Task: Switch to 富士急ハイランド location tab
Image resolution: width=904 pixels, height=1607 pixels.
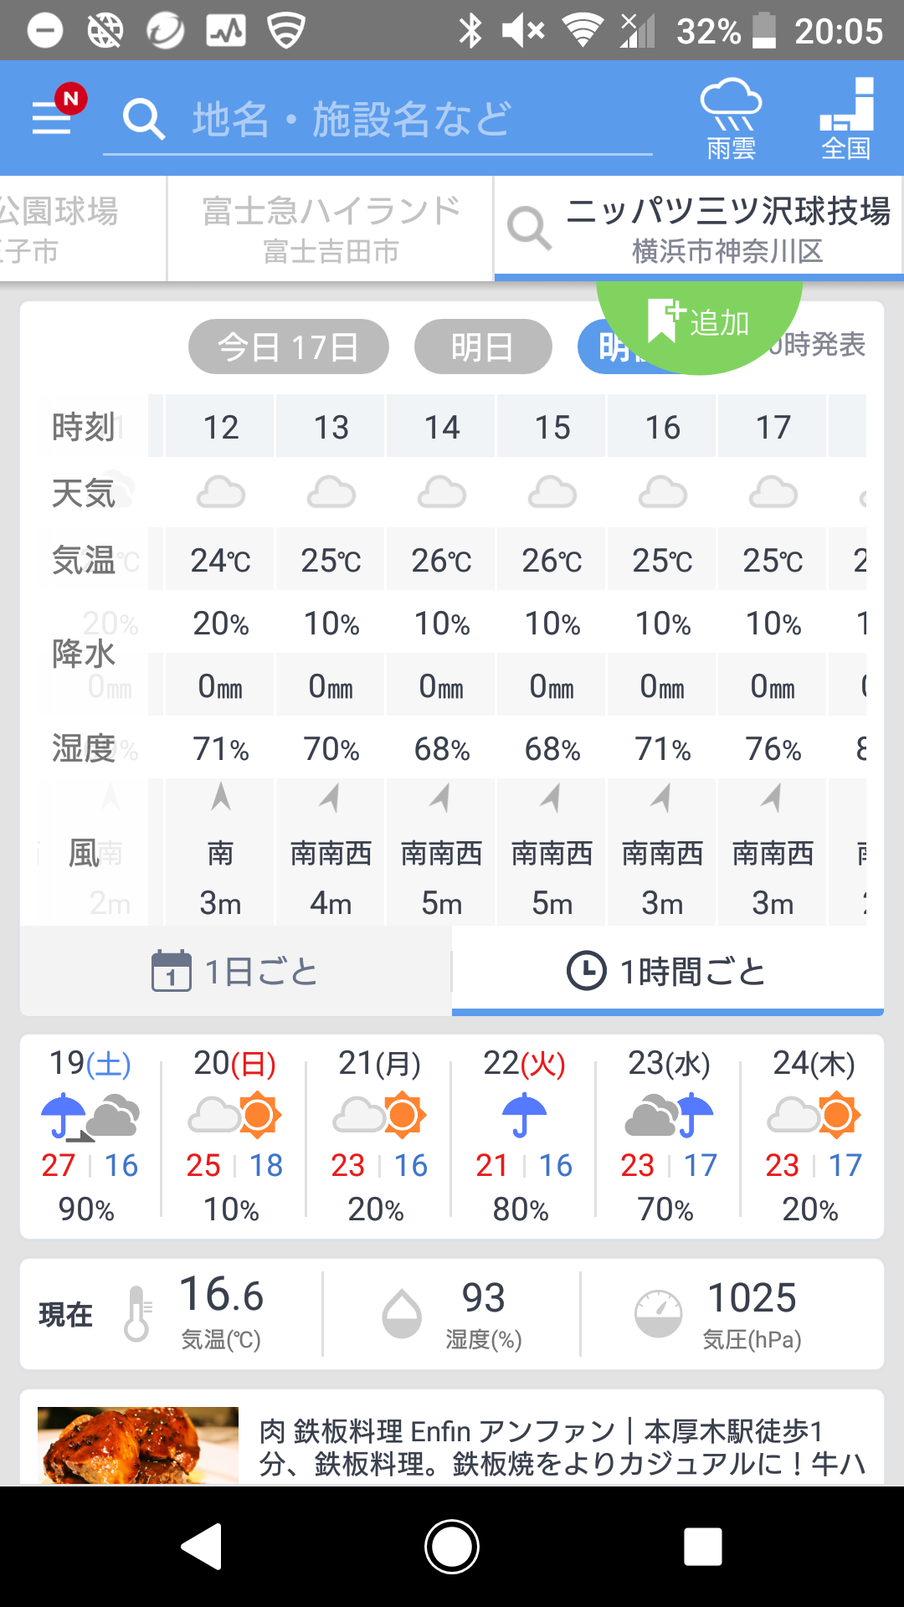Action: tap(331, 228)
